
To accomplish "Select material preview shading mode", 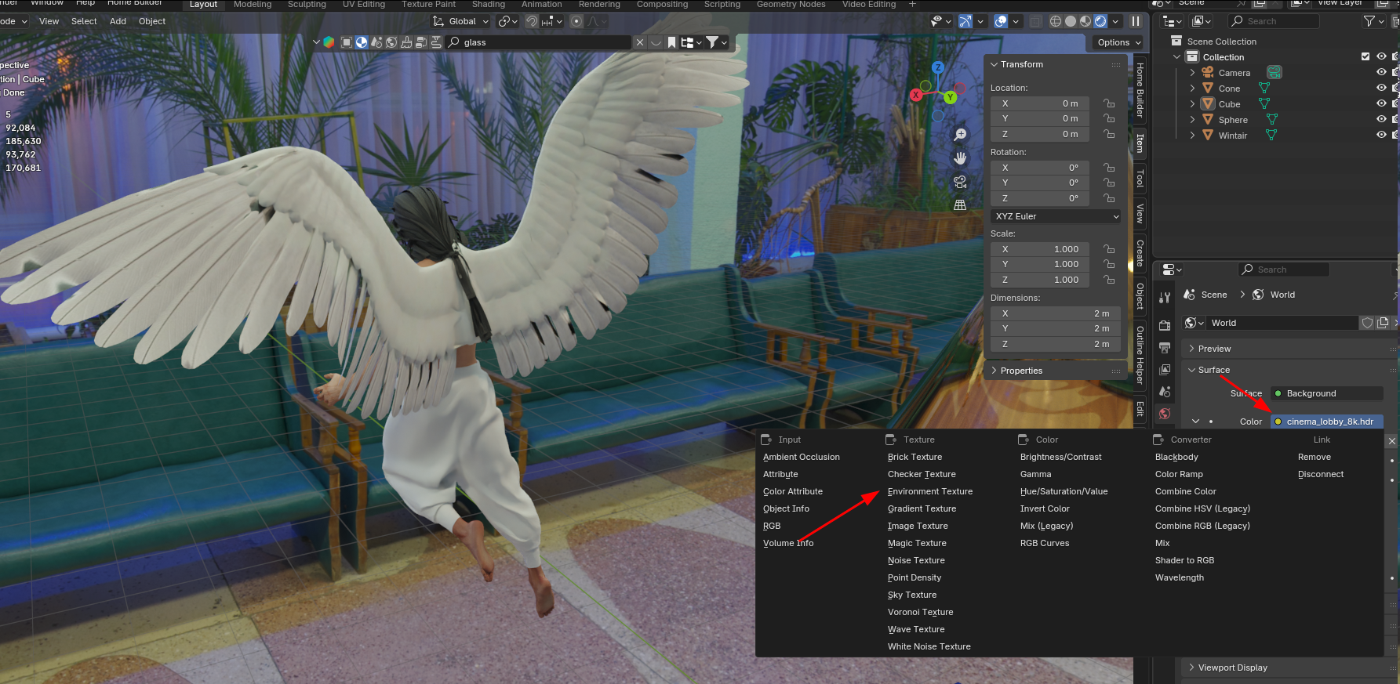I will pyautogui.click(x=1085, y=21).
